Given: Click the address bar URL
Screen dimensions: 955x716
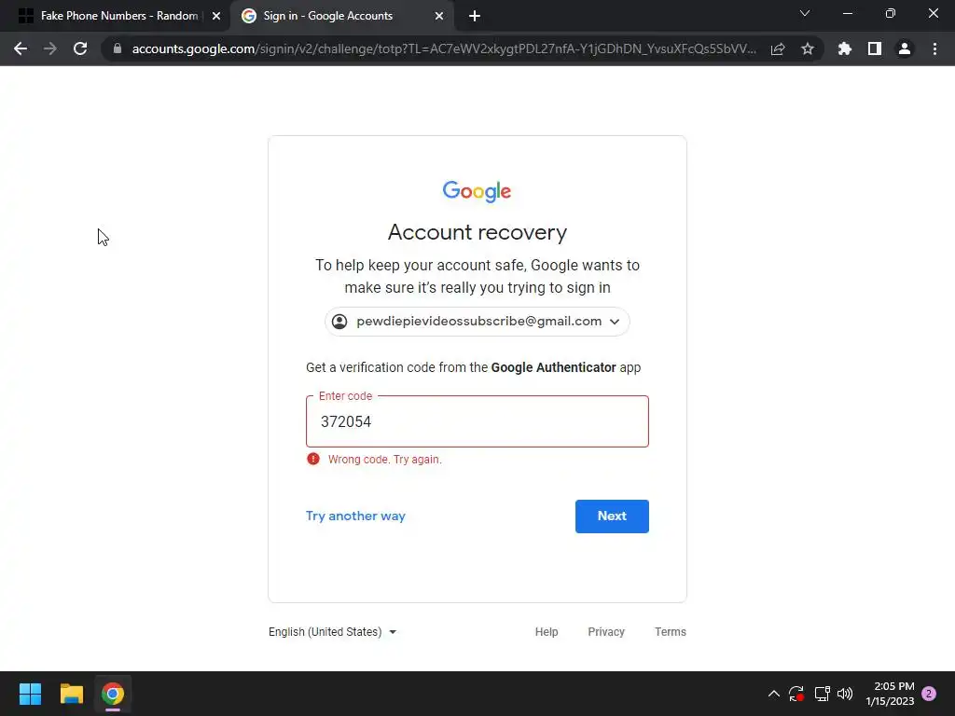Looking at the screenshot, I should [444, 48].
